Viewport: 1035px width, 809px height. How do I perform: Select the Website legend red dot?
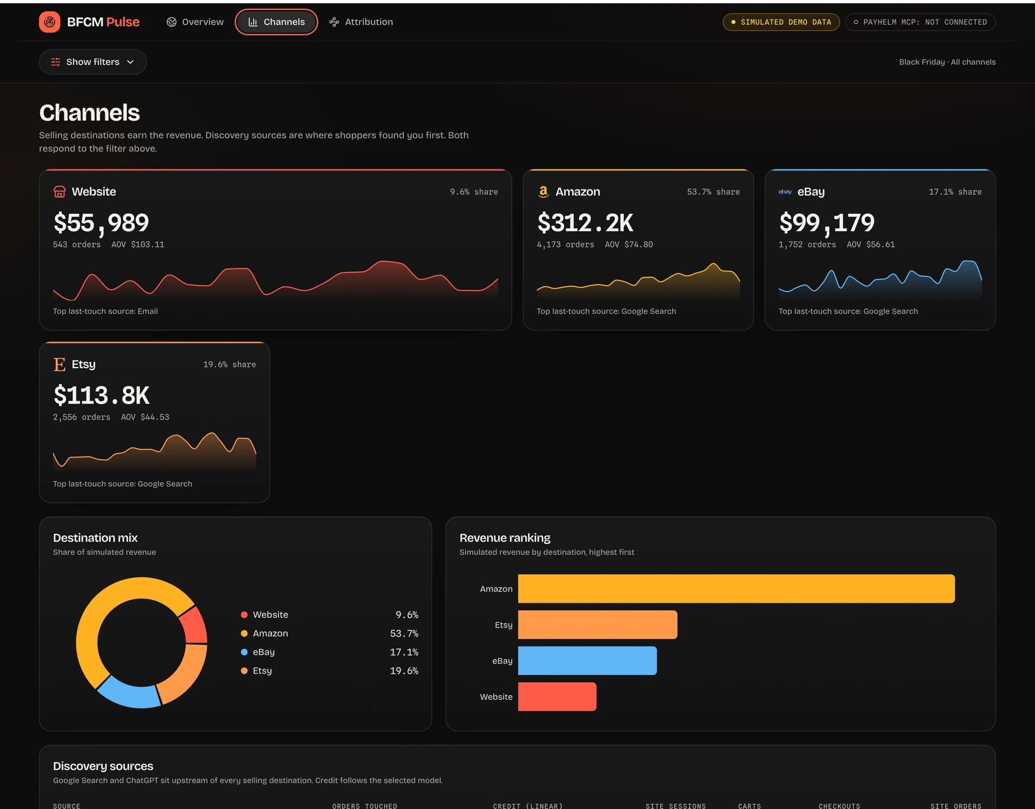(244, 615)
